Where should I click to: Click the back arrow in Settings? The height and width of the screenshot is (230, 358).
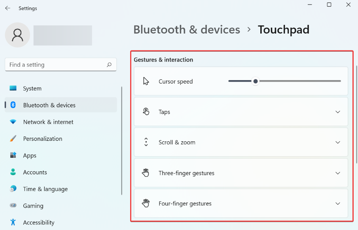pyautogui.click(x=8, y=8)
